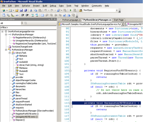143x122 pixels.
Task: Collapse the PythonLibraryManager tree node
Action: pos(6,50)
